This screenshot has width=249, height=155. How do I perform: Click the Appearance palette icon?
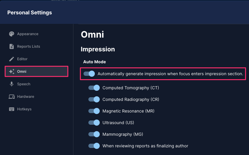click(x=12, y=34)
